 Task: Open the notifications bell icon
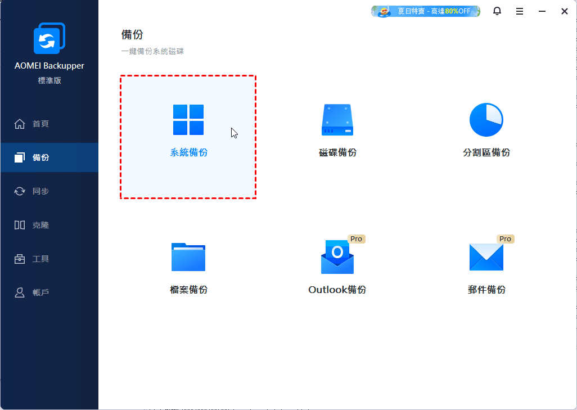[497, 11]
